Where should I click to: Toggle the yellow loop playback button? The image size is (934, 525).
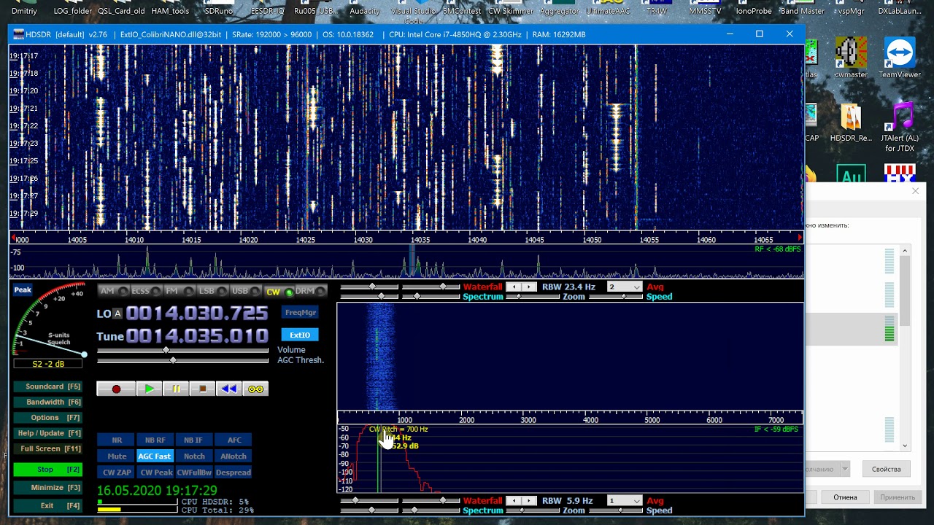tap(255, 389)
